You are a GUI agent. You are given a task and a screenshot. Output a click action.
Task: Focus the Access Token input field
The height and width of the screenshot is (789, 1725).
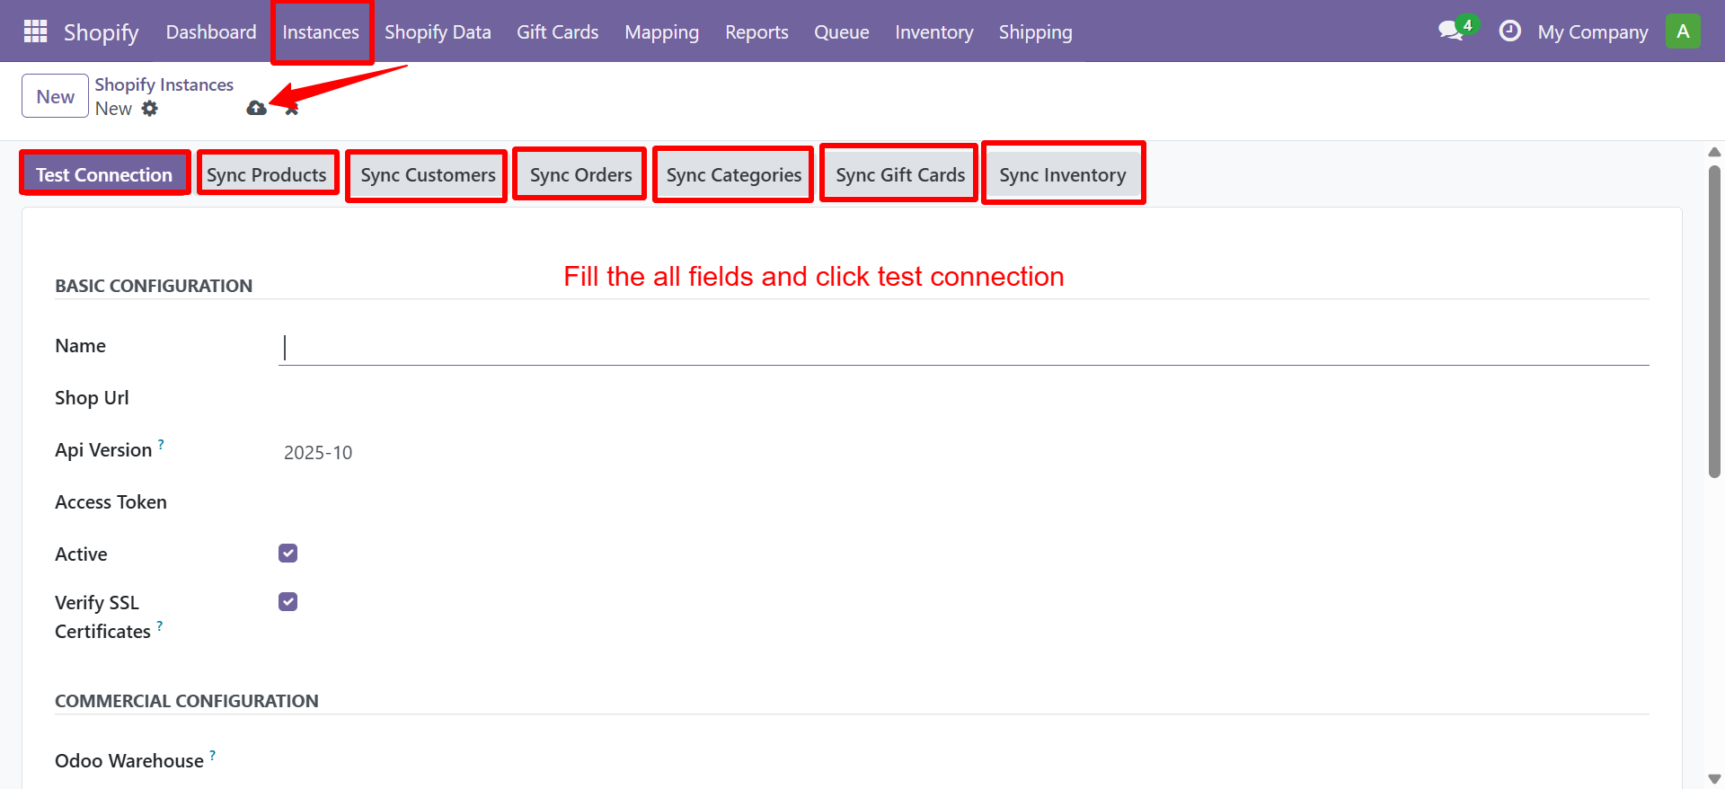tap(964, 502)
